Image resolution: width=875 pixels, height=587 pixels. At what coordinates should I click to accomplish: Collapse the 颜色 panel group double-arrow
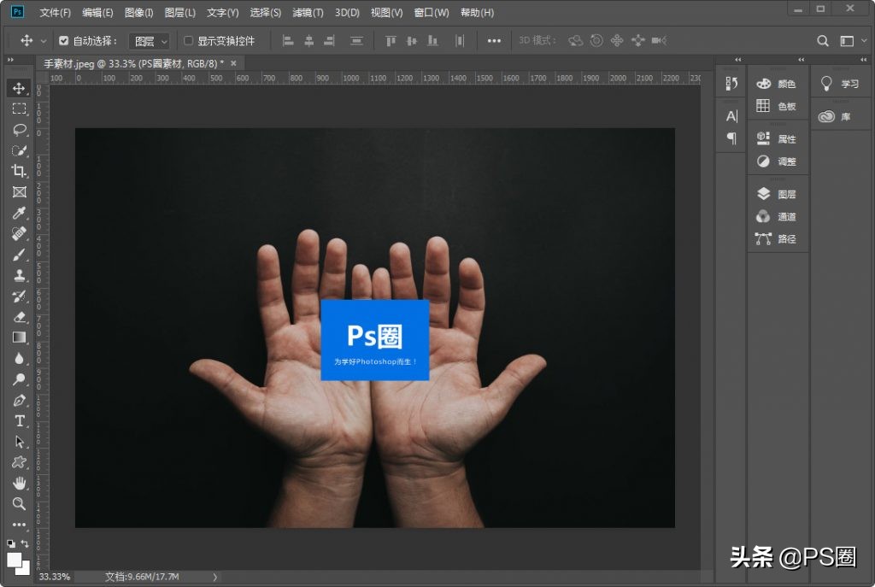tap(801, 60)
